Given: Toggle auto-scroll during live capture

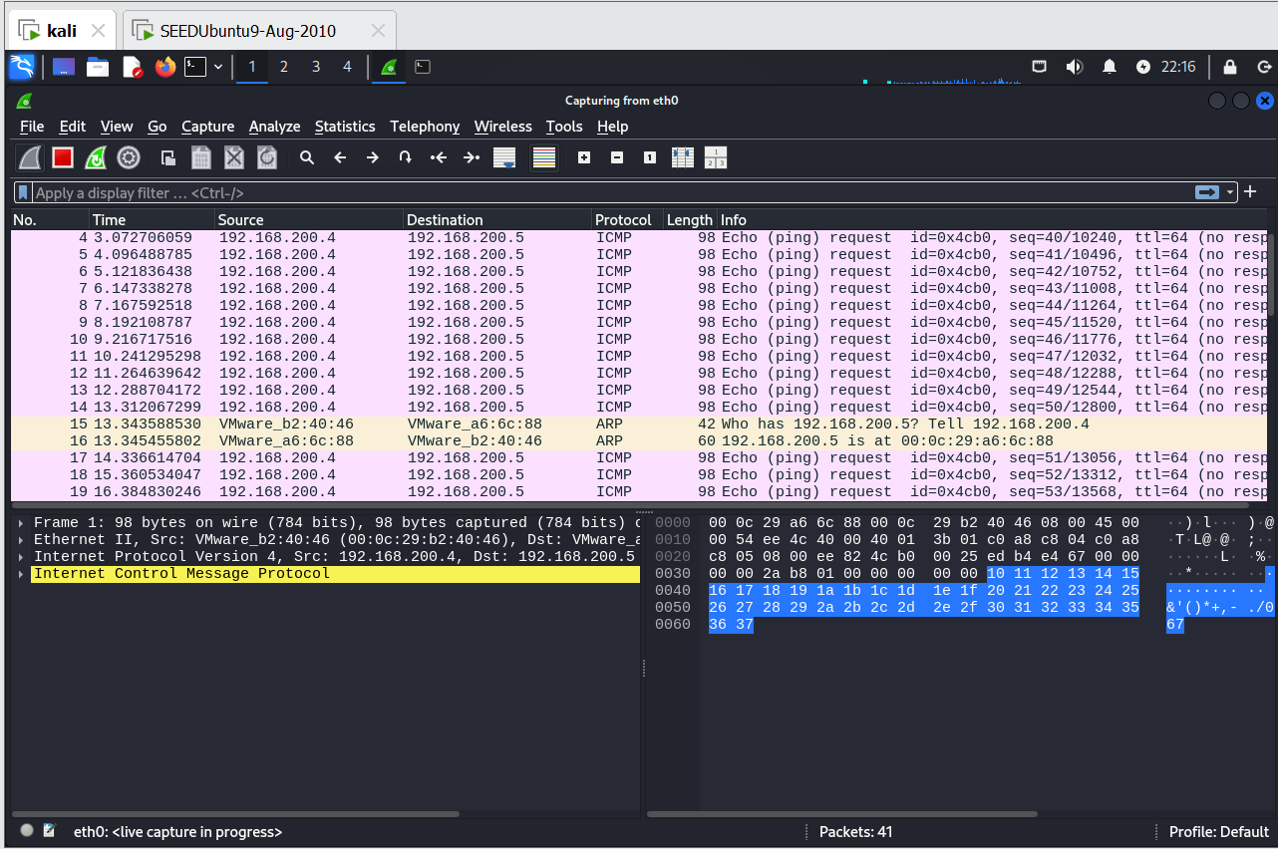Looking at the screenshot, I should click(x=504, y=157).
